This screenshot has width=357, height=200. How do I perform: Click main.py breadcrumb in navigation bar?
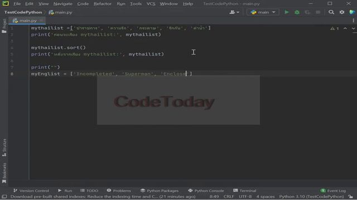coord(60,12)
